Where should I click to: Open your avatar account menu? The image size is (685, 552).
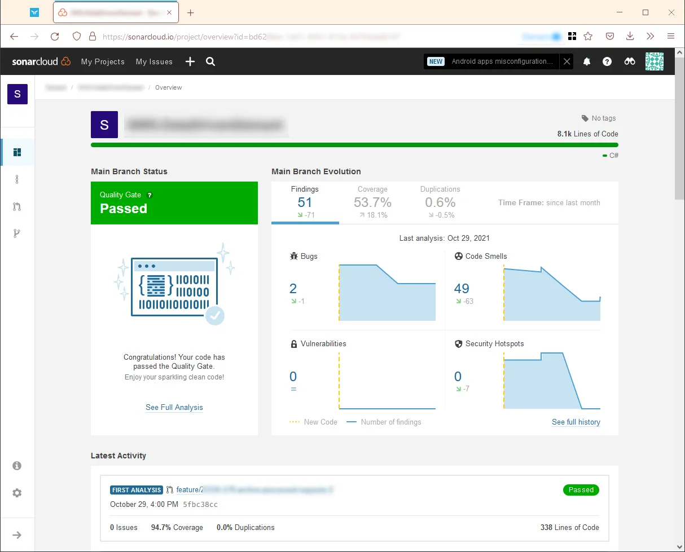tap(654, 61)
